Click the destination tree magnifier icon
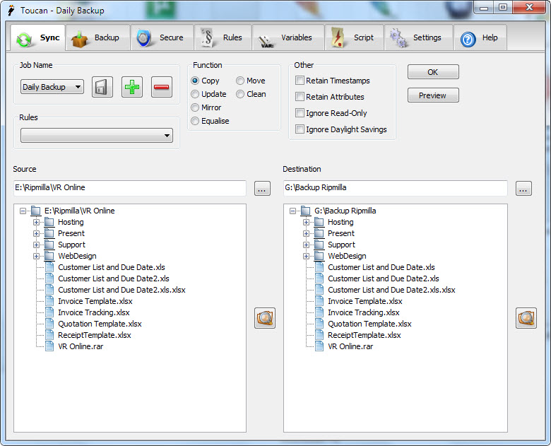The image size is (551, 446). tap(526, 318)
